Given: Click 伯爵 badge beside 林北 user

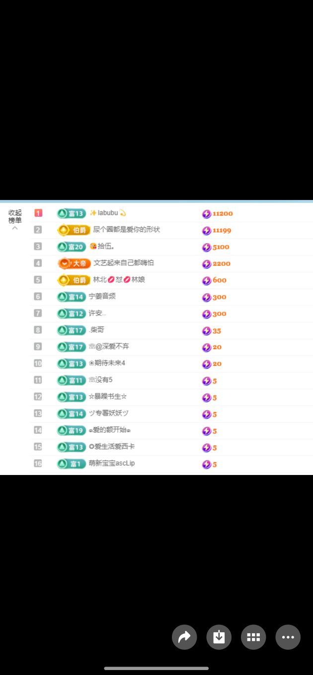Looking at the screenshot, I should pos(74,280).
